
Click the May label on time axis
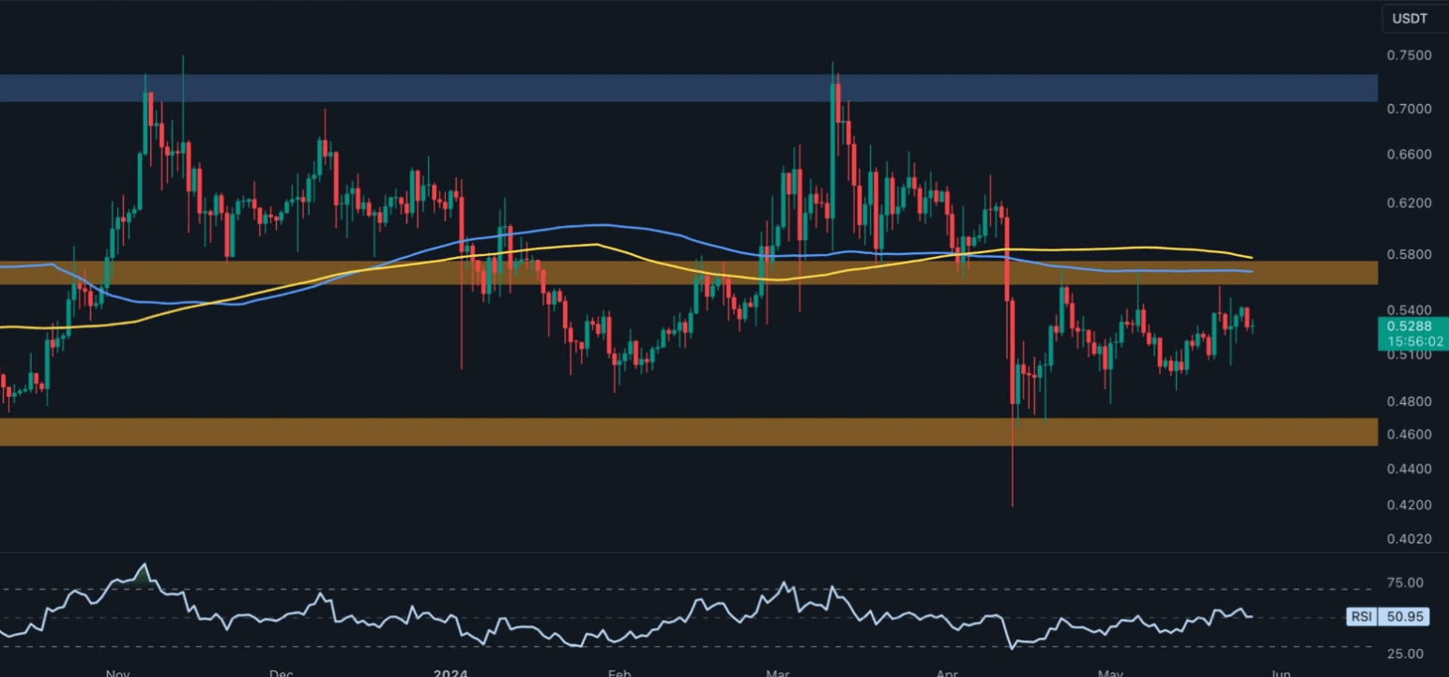(x=1108, y=672)
